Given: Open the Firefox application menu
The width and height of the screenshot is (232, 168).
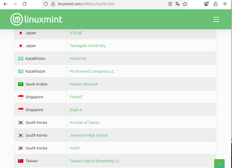Looking at the screenshot, I should click(x=225, y=4).
